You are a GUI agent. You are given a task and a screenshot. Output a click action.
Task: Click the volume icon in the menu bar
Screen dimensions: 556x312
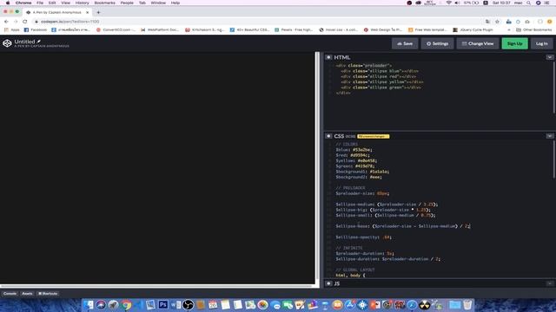(458, 3)
